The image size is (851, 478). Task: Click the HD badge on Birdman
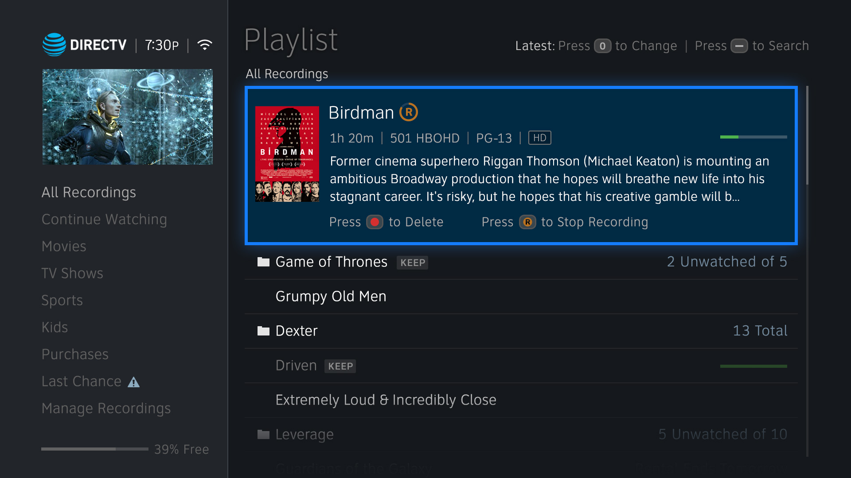pos(539,138)
